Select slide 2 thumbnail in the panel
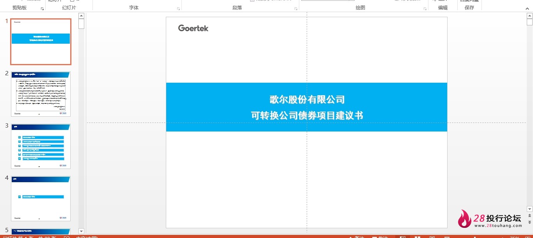This screenshot has width=533, height=238. (x=41, y=94)
